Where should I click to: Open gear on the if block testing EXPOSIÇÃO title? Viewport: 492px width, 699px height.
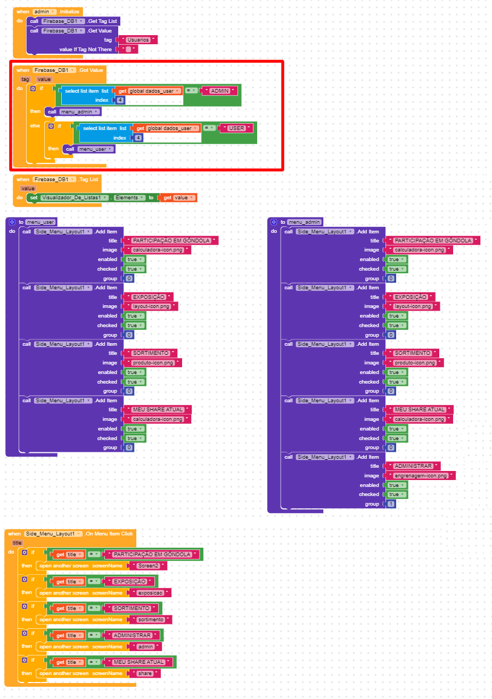[24, 579]
